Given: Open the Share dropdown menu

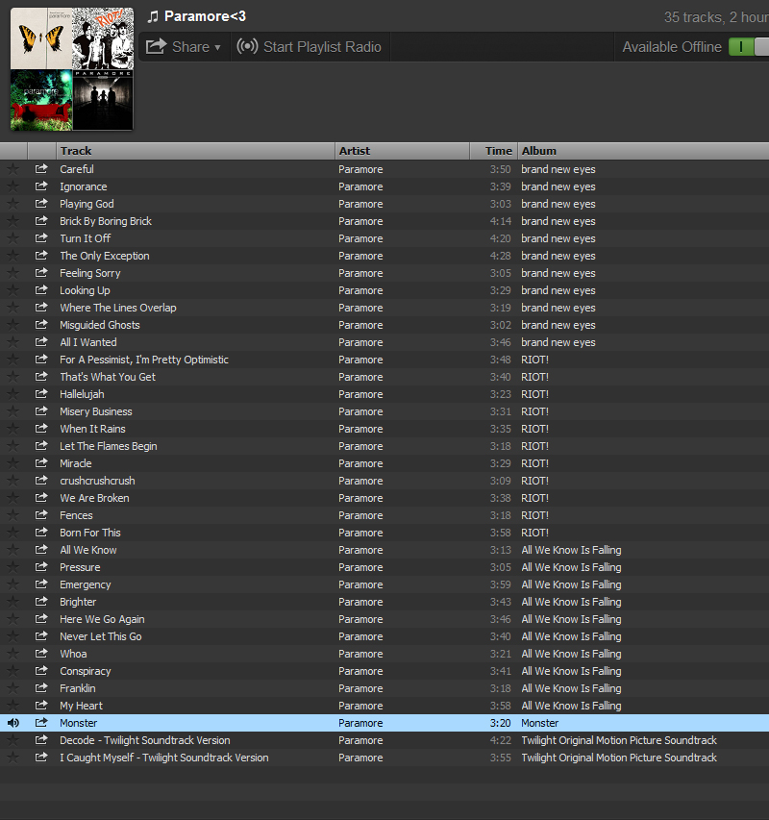Looking at the screenshot, I should [184, 47].
